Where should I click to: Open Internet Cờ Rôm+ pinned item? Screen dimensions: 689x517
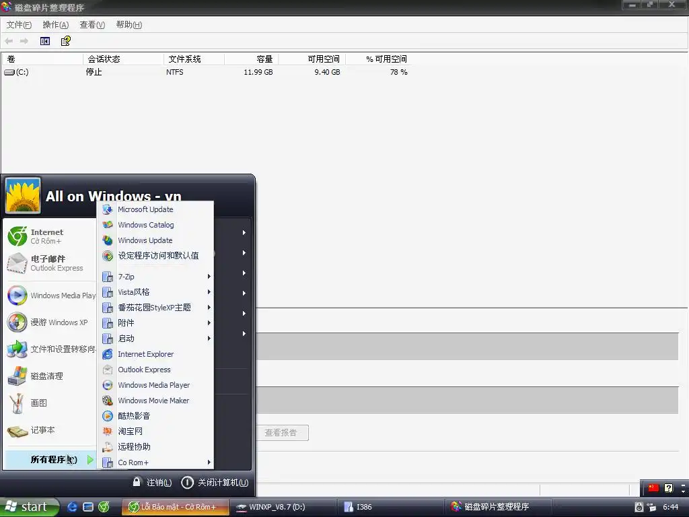(50, 236)
